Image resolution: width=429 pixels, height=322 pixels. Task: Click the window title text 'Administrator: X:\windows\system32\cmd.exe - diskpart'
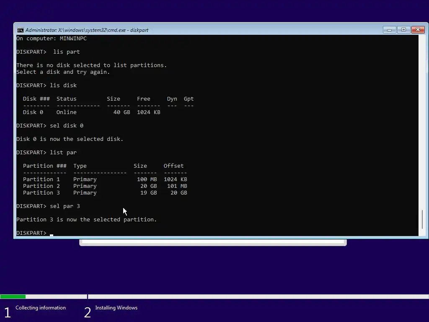click(87, 30)
